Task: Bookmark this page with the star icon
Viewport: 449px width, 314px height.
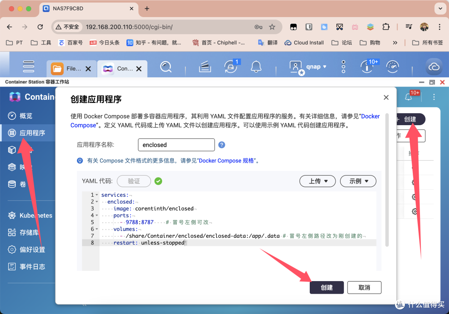Action: coord(272,27)
